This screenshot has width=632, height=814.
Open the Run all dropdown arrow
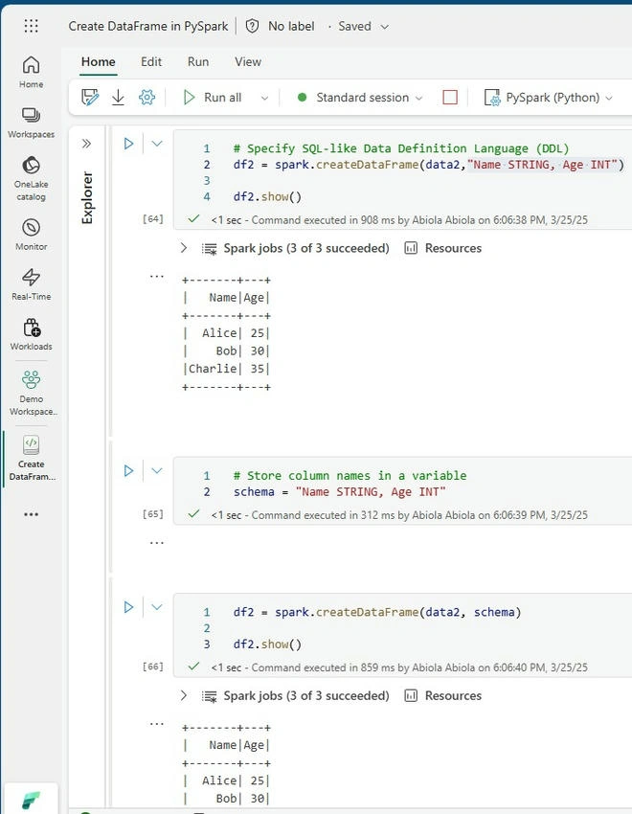pyautogui.click(x=264, y=98)
